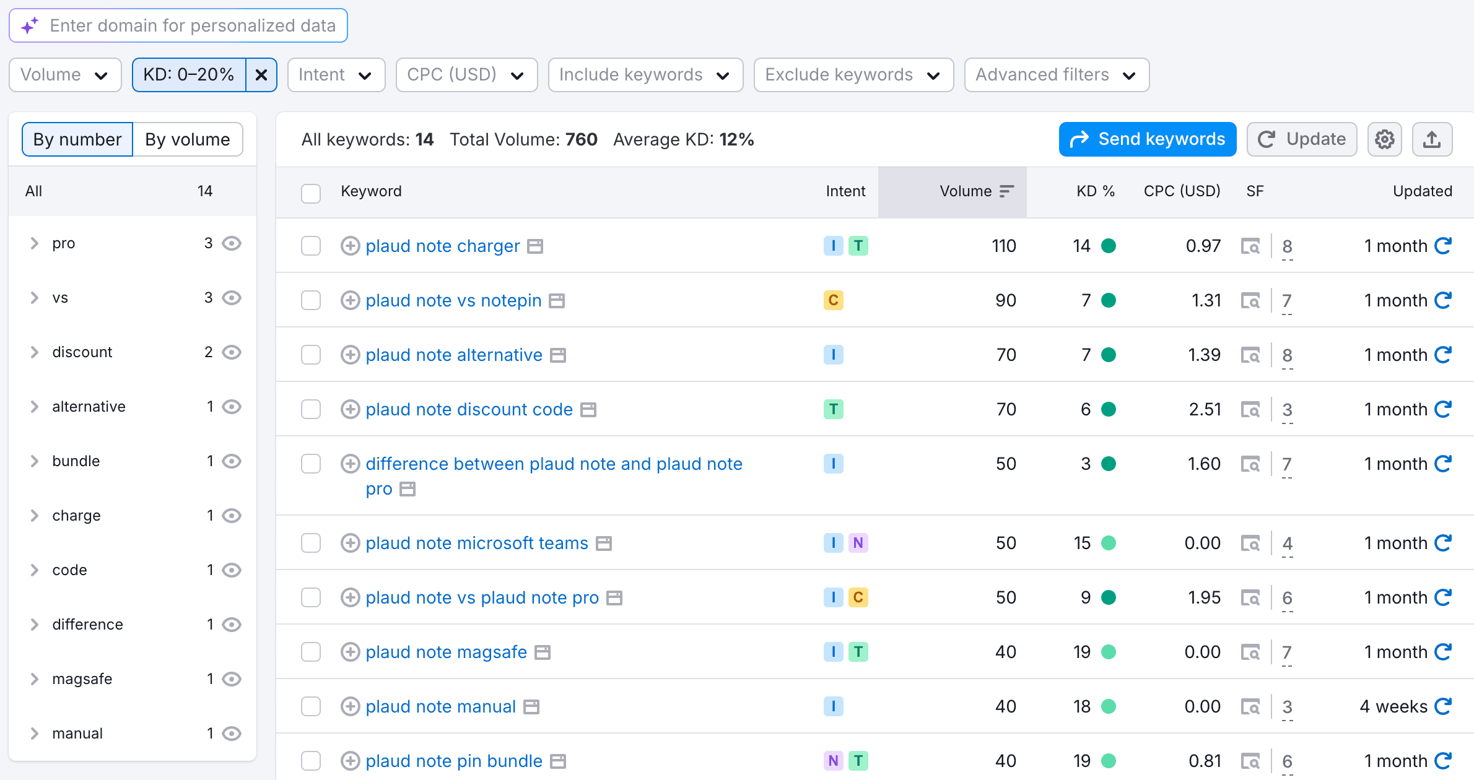Open Include keywords dropdown
Screen dimensions: 1474x780
(x=645, y=75)
